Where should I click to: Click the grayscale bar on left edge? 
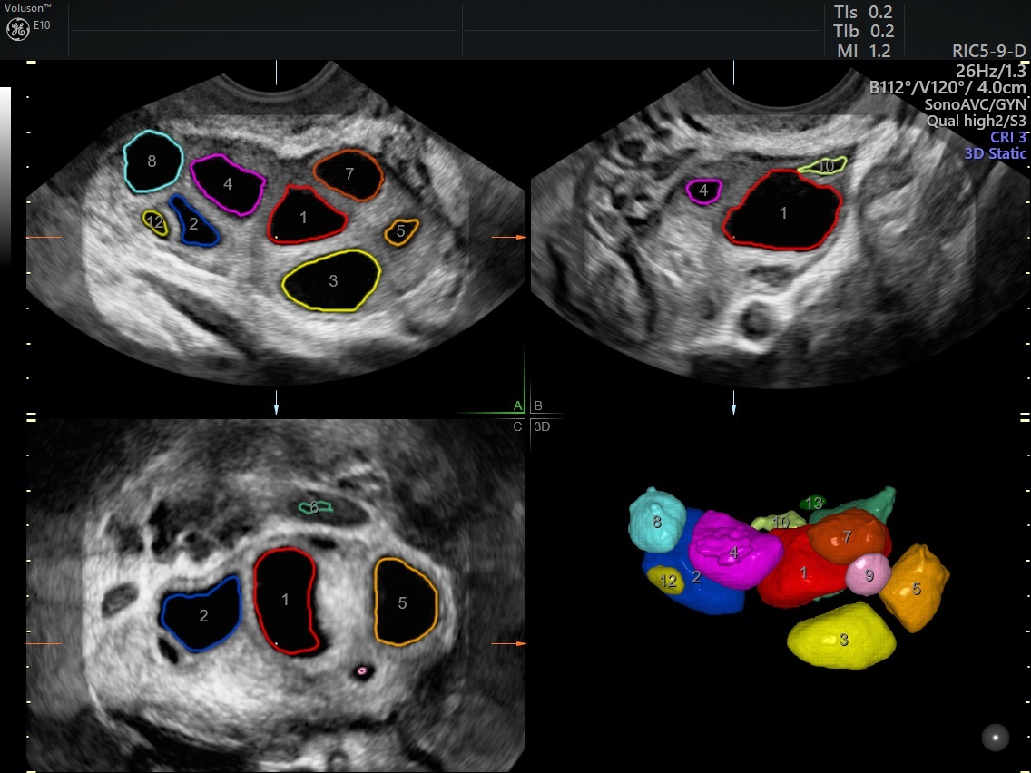5,172
